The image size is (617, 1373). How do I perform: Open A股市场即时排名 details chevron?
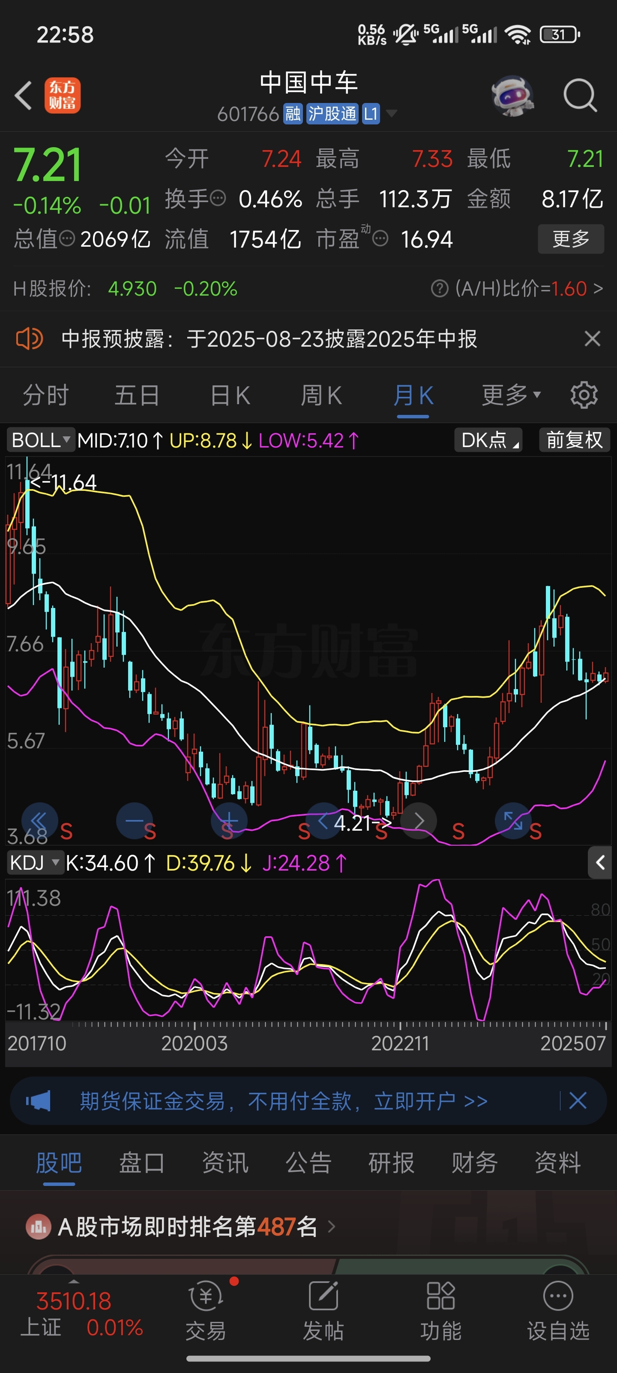point(332,1226)
